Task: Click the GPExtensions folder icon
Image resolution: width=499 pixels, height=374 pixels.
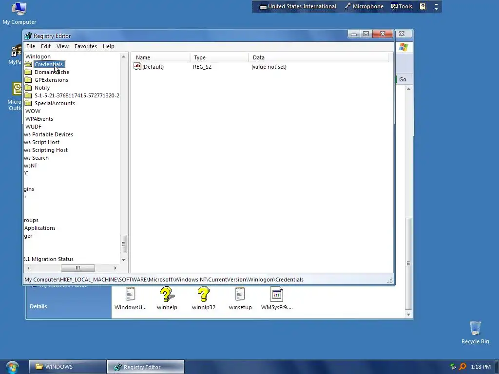Action: click(28, 80)
